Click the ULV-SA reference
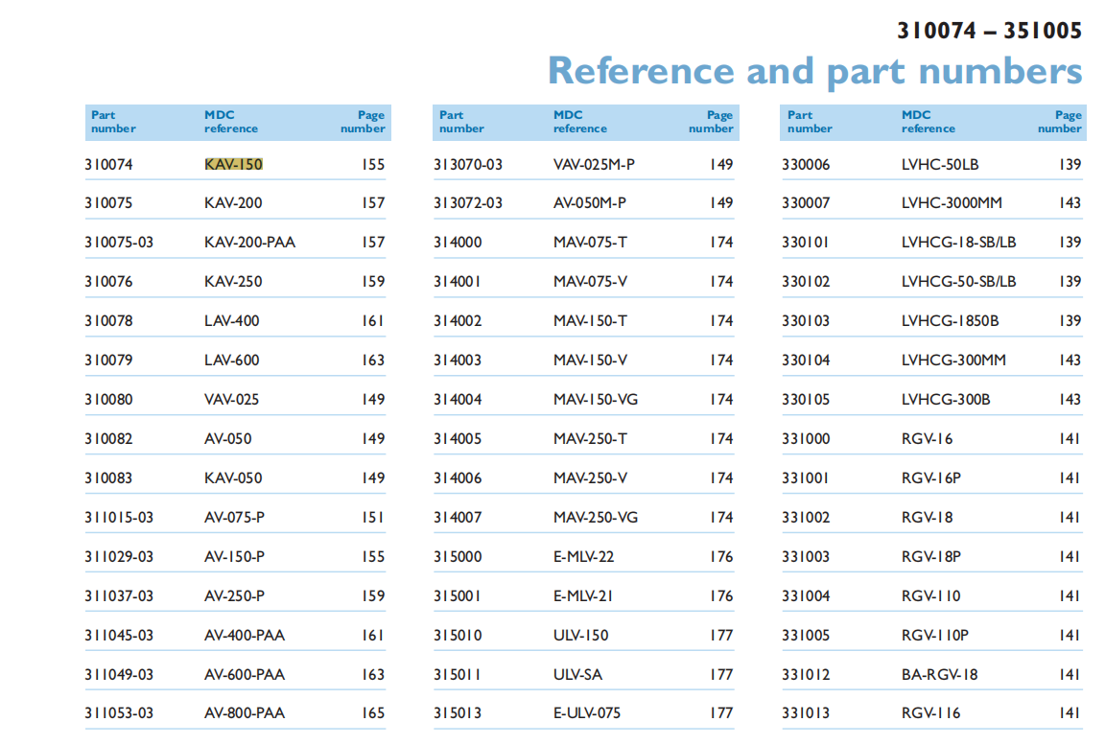1105x745 pixels. tap(577, 675)
